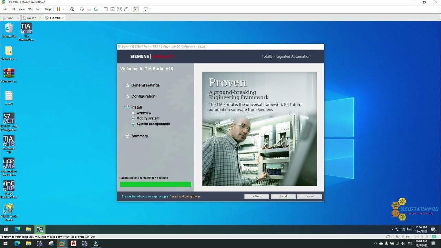Click the stretch guest display icon
Image resolution: width=441 pixels, height=248 pixels.
click(x=146, y=9)
